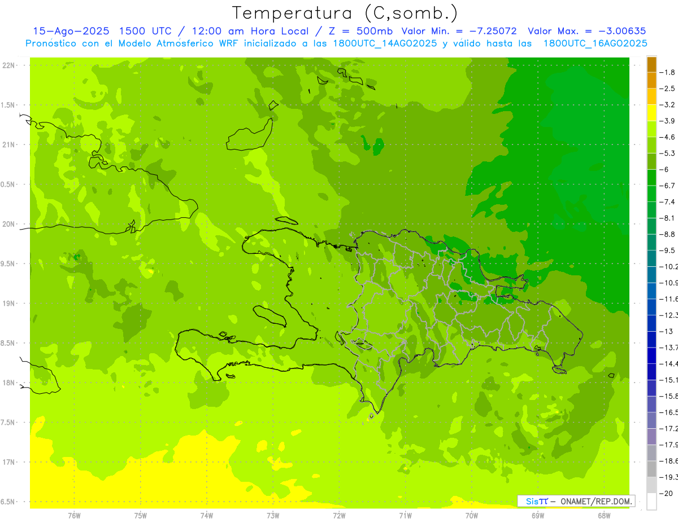Click the longitude label "75W"
The height and width of the screenshot is (523, 678).
(141, 516)
